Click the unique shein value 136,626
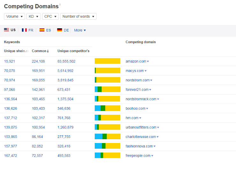This screenshot has height=171, width=236. tap(11, 108)
